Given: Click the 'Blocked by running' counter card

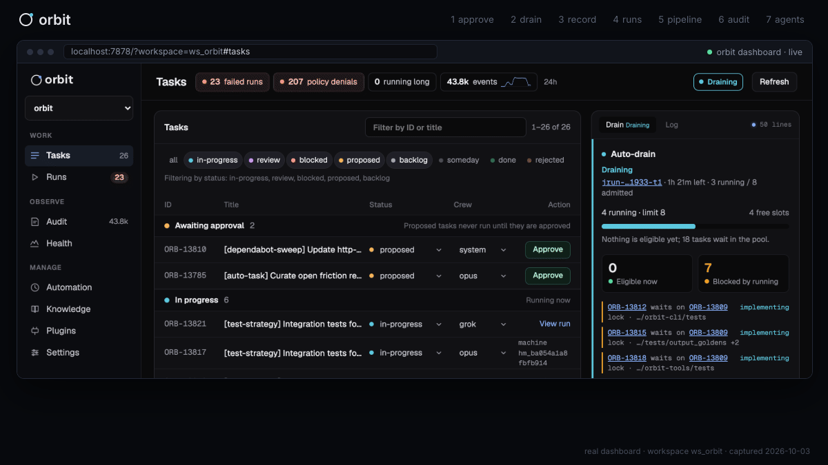Looking at the screenshot, I should (743, 273).
